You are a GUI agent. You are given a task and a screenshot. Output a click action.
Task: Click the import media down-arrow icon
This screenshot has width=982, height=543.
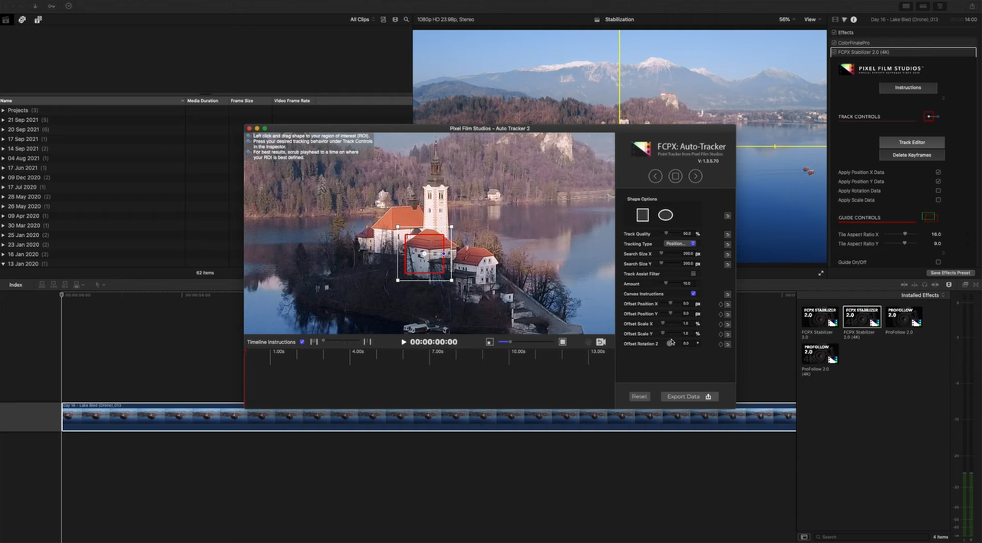click(x=35, y=5)
